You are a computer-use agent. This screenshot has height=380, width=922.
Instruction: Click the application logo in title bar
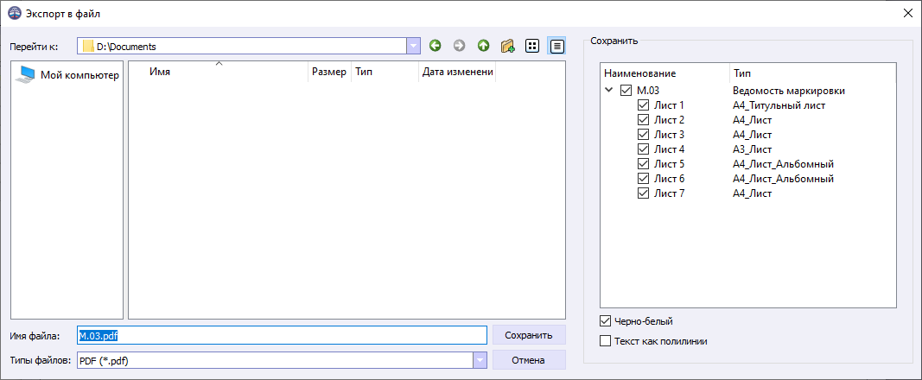pyautogui.click(x=13, y=13)
